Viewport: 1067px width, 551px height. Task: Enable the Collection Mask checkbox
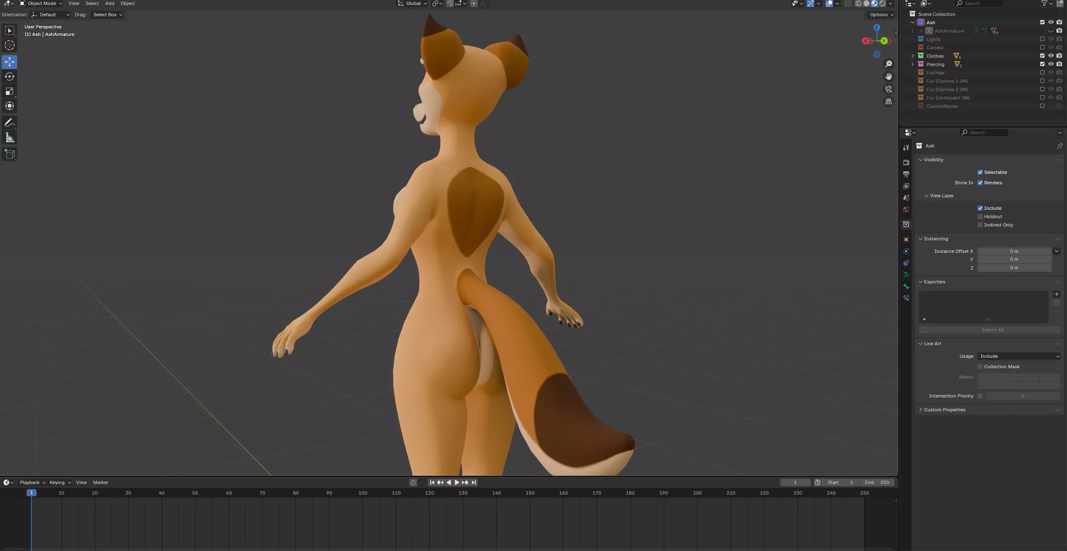(x=980, y=367)
